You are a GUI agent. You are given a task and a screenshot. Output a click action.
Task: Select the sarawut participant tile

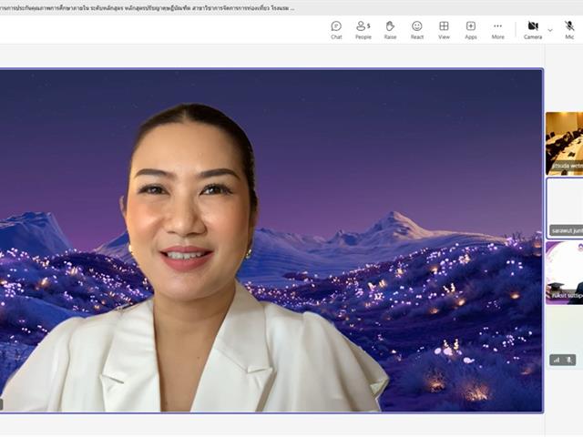coord(565,208)
